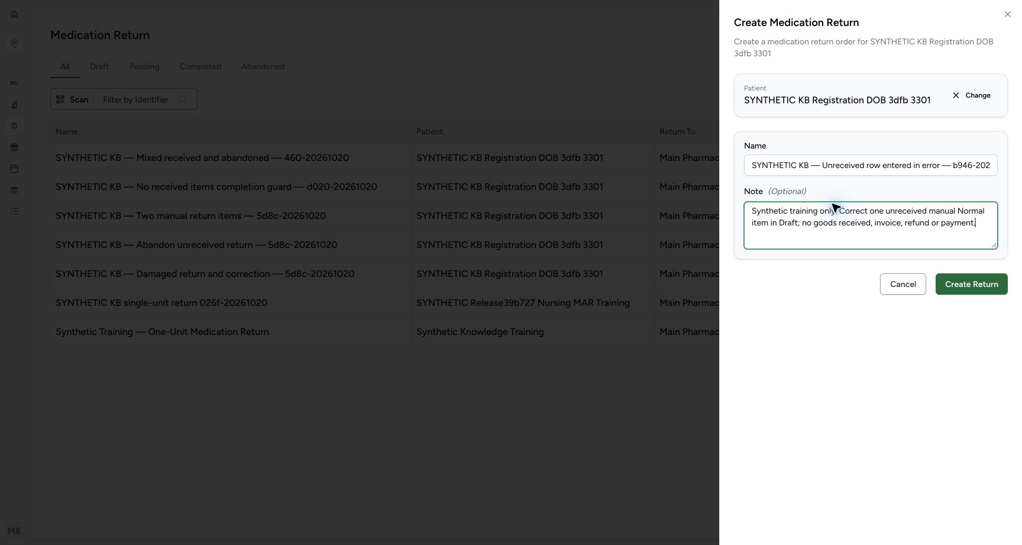Close the Create Medication Return panel
Screen dimensions: 1022x545
pyautogui.click(x=1008, y=14)
